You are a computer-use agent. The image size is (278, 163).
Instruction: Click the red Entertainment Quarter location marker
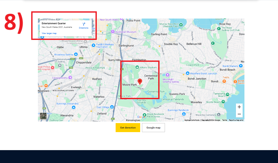tap(140, 82)
